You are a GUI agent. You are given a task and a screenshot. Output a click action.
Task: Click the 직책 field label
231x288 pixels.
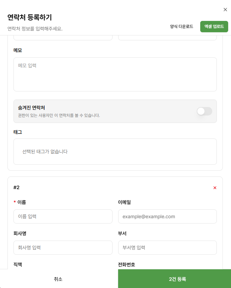[x=18, y=265]
